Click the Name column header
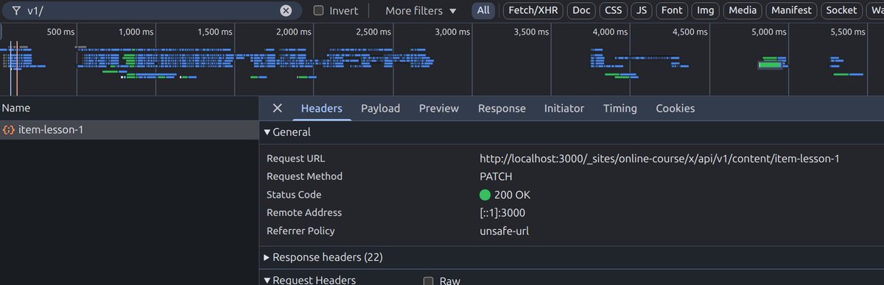Screen dimensions: 884x285 pyautogui.click(x=129, y=108)
